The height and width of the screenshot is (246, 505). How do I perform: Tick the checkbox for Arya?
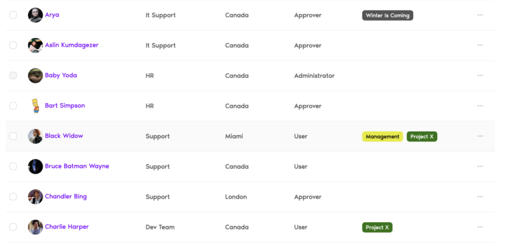pyautogui.click(x=13, y=15)
